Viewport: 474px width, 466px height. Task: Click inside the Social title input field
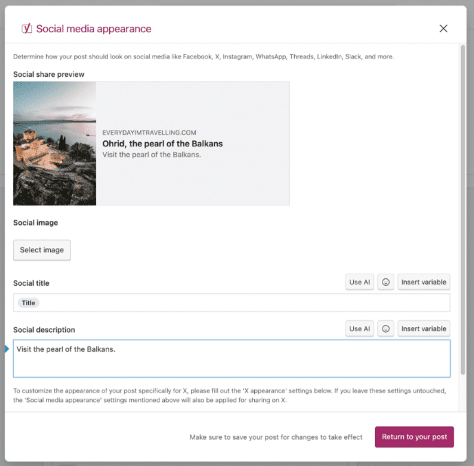pos(240,302)
